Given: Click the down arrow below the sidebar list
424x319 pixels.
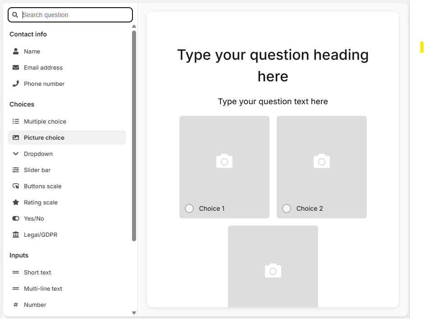Looking at the screenshot, I should 134,312.
